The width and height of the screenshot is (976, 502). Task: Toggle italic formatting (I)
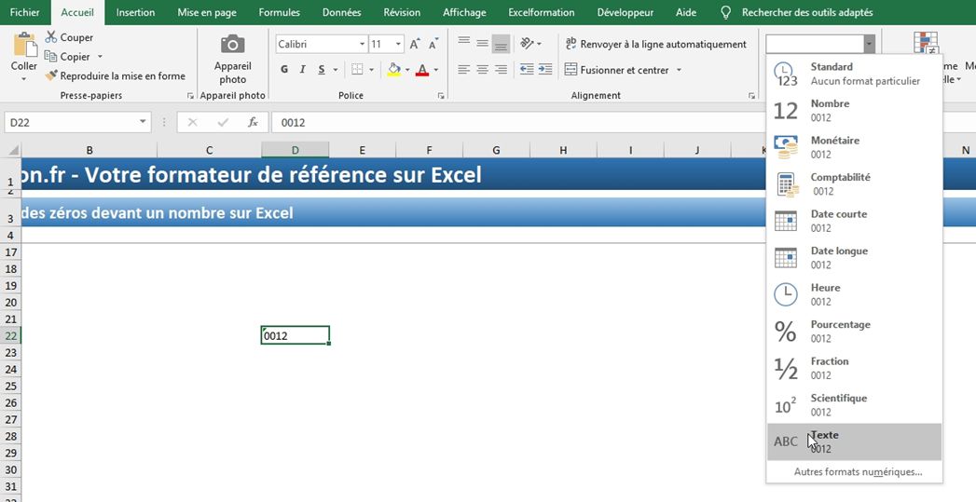[303, 70]
